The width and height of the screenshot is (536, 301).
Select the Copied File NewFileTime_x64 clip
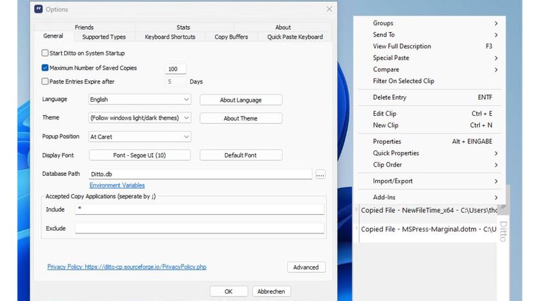(x=429, y=210)
